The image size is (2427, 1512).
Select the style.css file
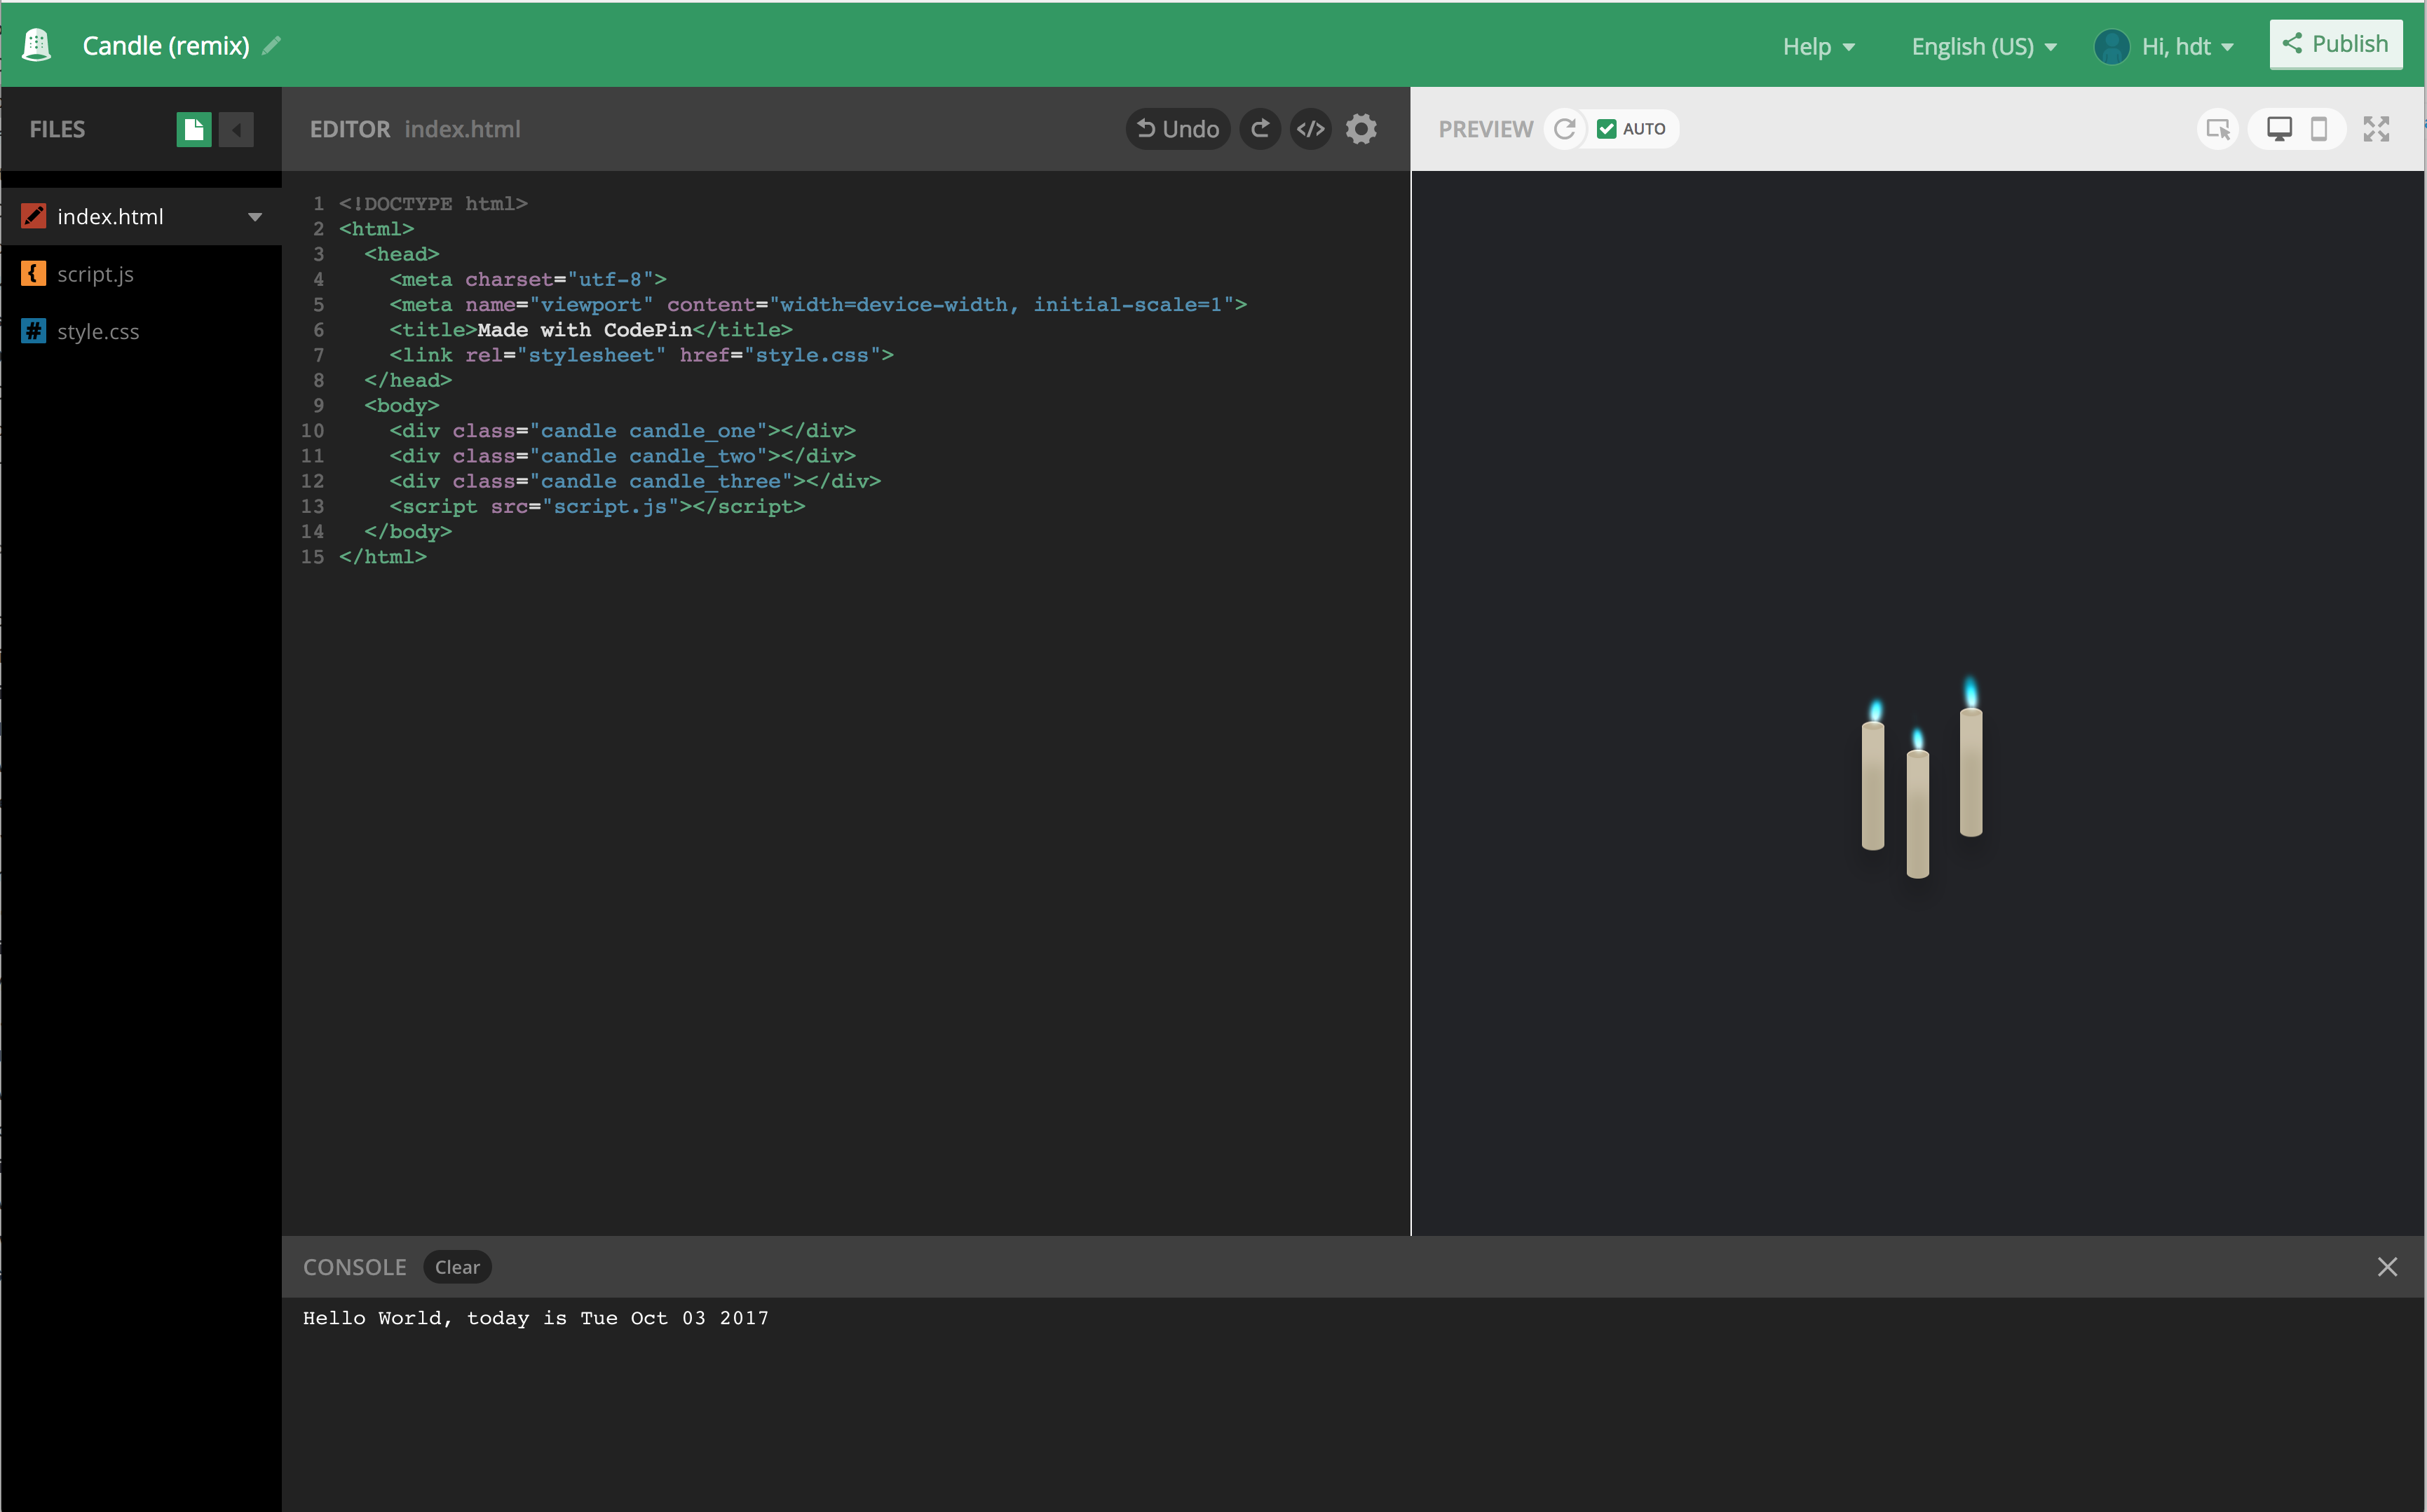[97, 331]
